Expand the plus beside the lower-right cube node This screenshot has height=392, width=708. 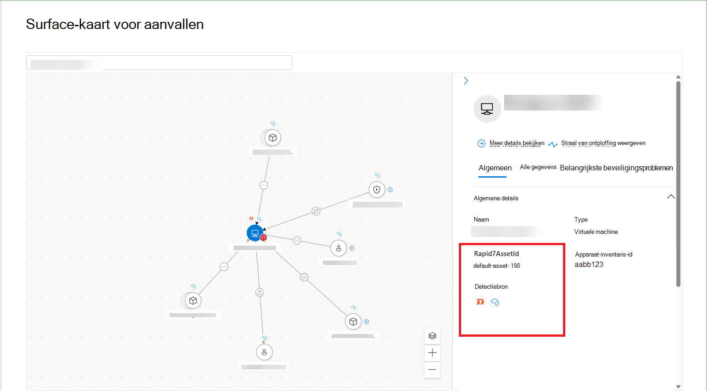point(366,322)
